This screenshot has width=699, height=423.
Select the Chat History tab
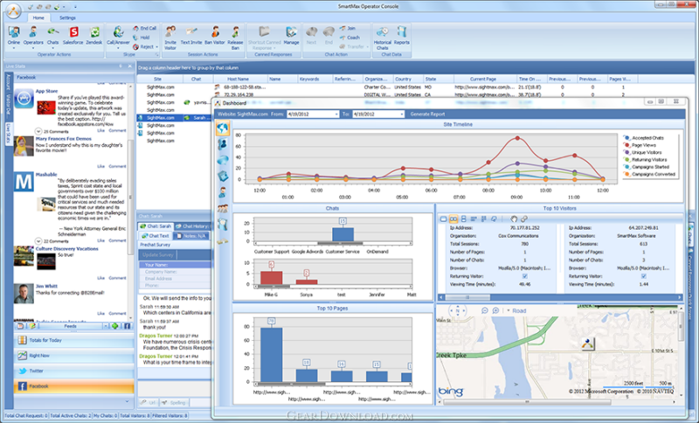coord(192,226)
